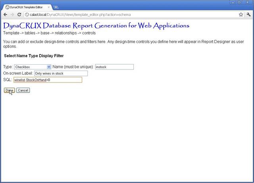The image size is (254, 183).
Task: Bookmark this page with the star icon
Action: click(x=241, y=15)
